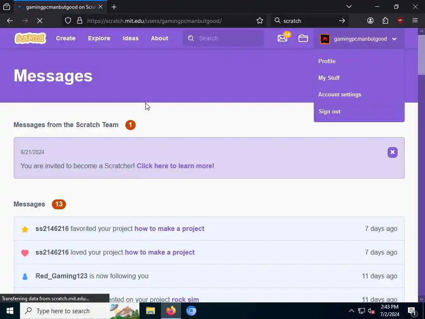Click the site search magnifier icon

[191, 38]
